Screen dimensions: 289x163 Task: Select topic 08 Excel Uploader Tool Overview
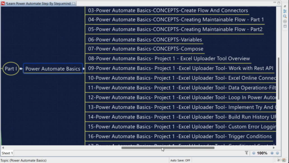pos(169,58)
